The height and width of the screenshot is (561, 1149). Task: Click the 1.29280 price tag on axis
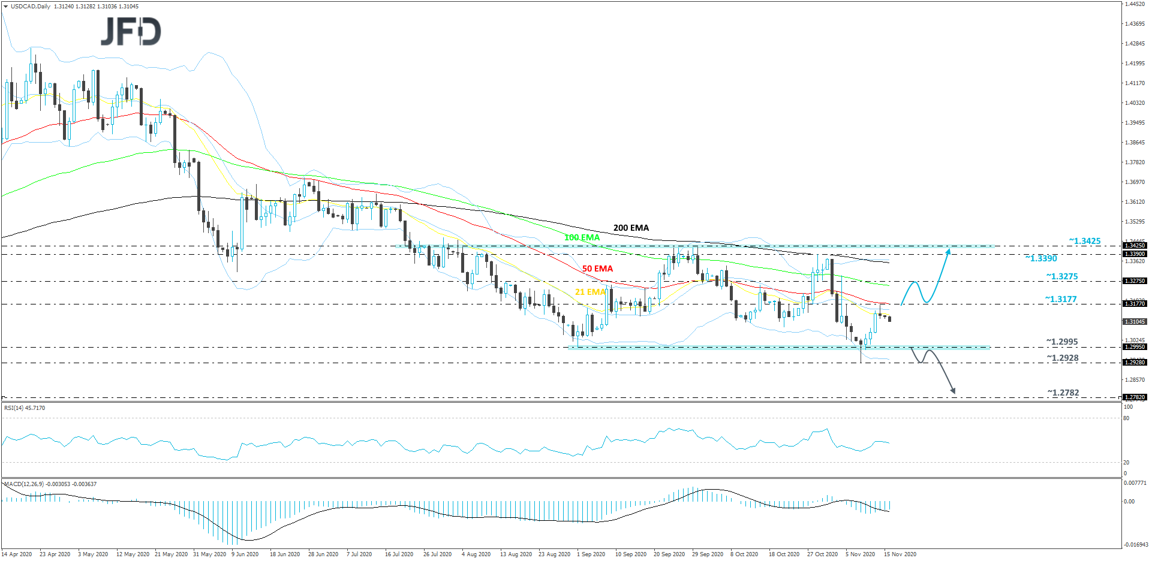pos(1135,362)
